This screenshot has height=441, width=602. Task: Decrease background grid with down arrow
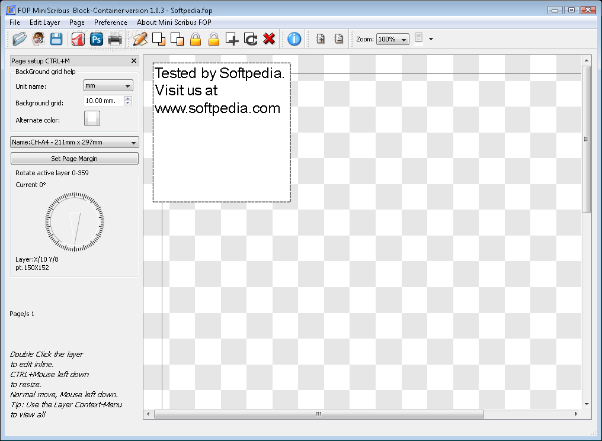click(128, 103)
